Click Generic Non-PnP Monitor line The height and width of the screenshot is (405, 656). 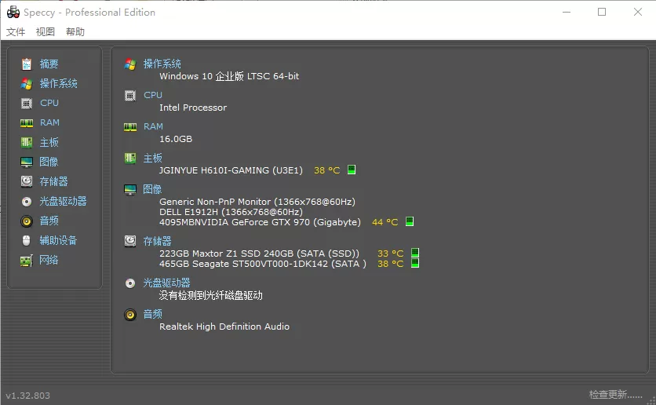pyautogui.click(x=257, y=202)
